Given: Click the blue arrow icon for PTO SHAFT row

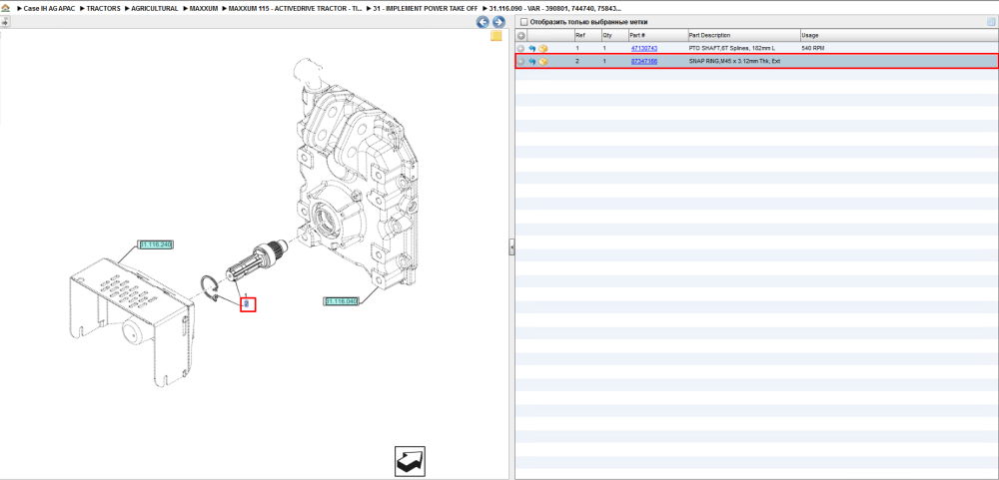Looking at the screenshot, I should tap(532, 48).
